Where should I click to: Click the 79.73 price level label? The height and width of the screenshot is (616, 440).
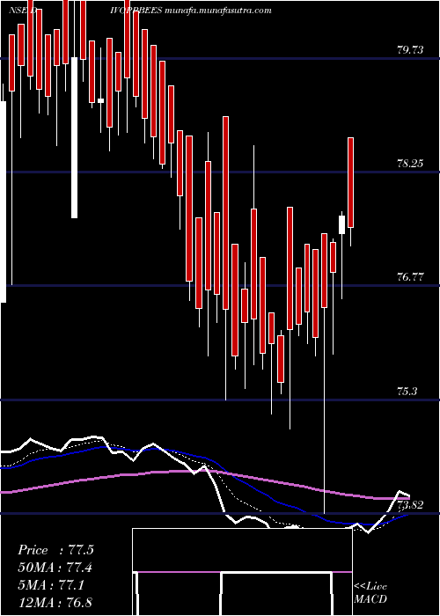pyautogui.click(x=411, y=50)
